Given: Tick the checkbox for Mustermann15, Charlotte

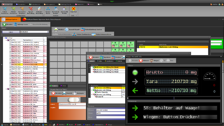Looking at the screenshot, I should click(10, 69).
